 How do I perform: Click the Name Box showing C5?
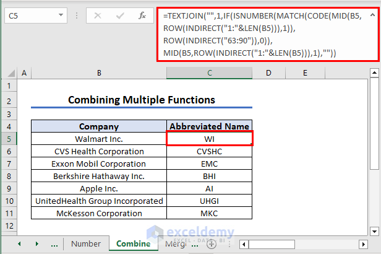coord(36,15)
